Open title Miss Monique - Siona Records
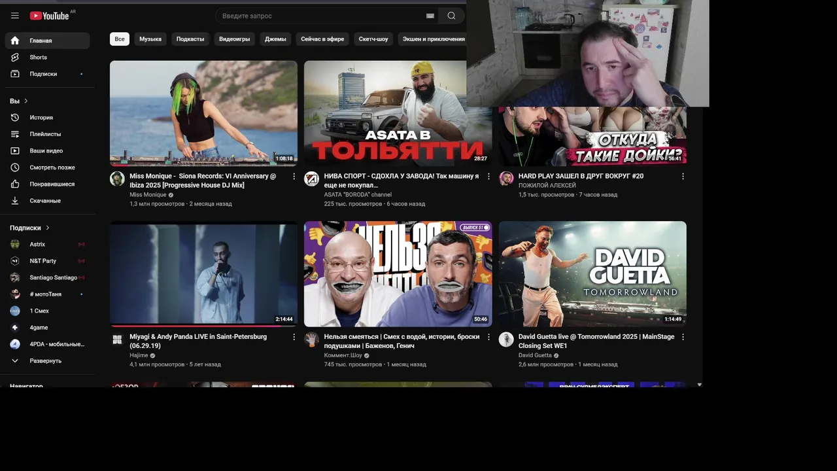 pos(203,181)
